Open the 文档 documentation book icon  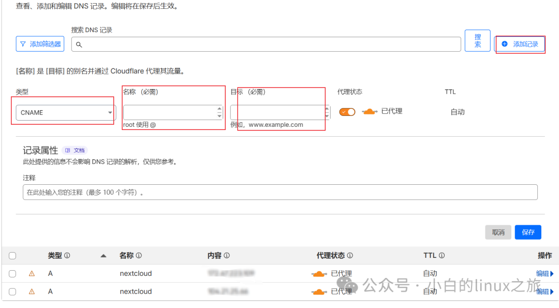coord(67,151)
